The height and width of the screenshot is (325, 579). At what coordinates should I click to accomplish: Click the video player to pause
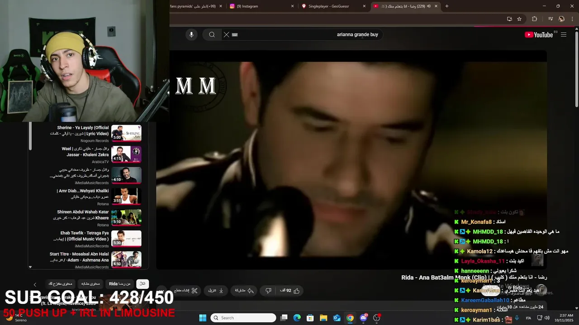[351, 160]
